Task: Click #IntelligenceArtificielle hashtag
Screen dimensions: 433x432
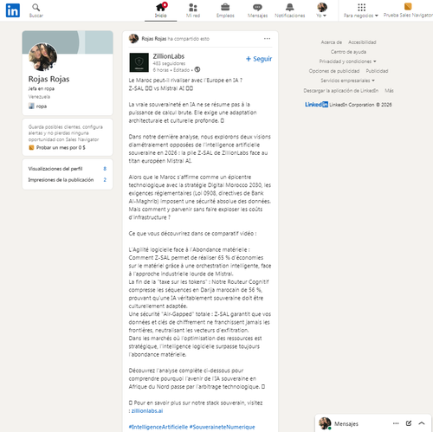Action: coord(158,427)
